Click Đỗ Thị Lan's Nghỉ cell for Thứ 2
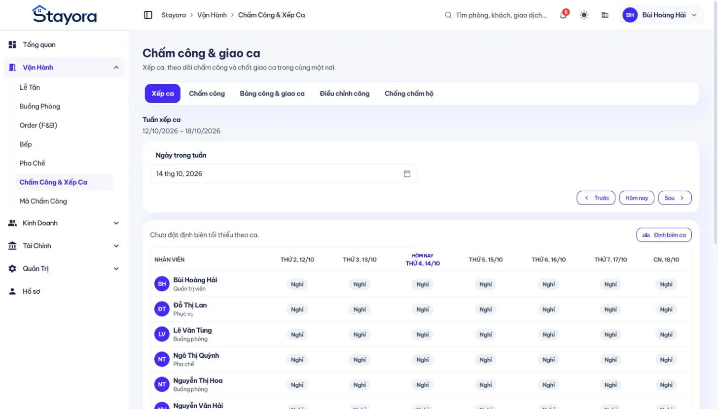The height and width of the screenshot is (409, 718). [x=297, y=309]
